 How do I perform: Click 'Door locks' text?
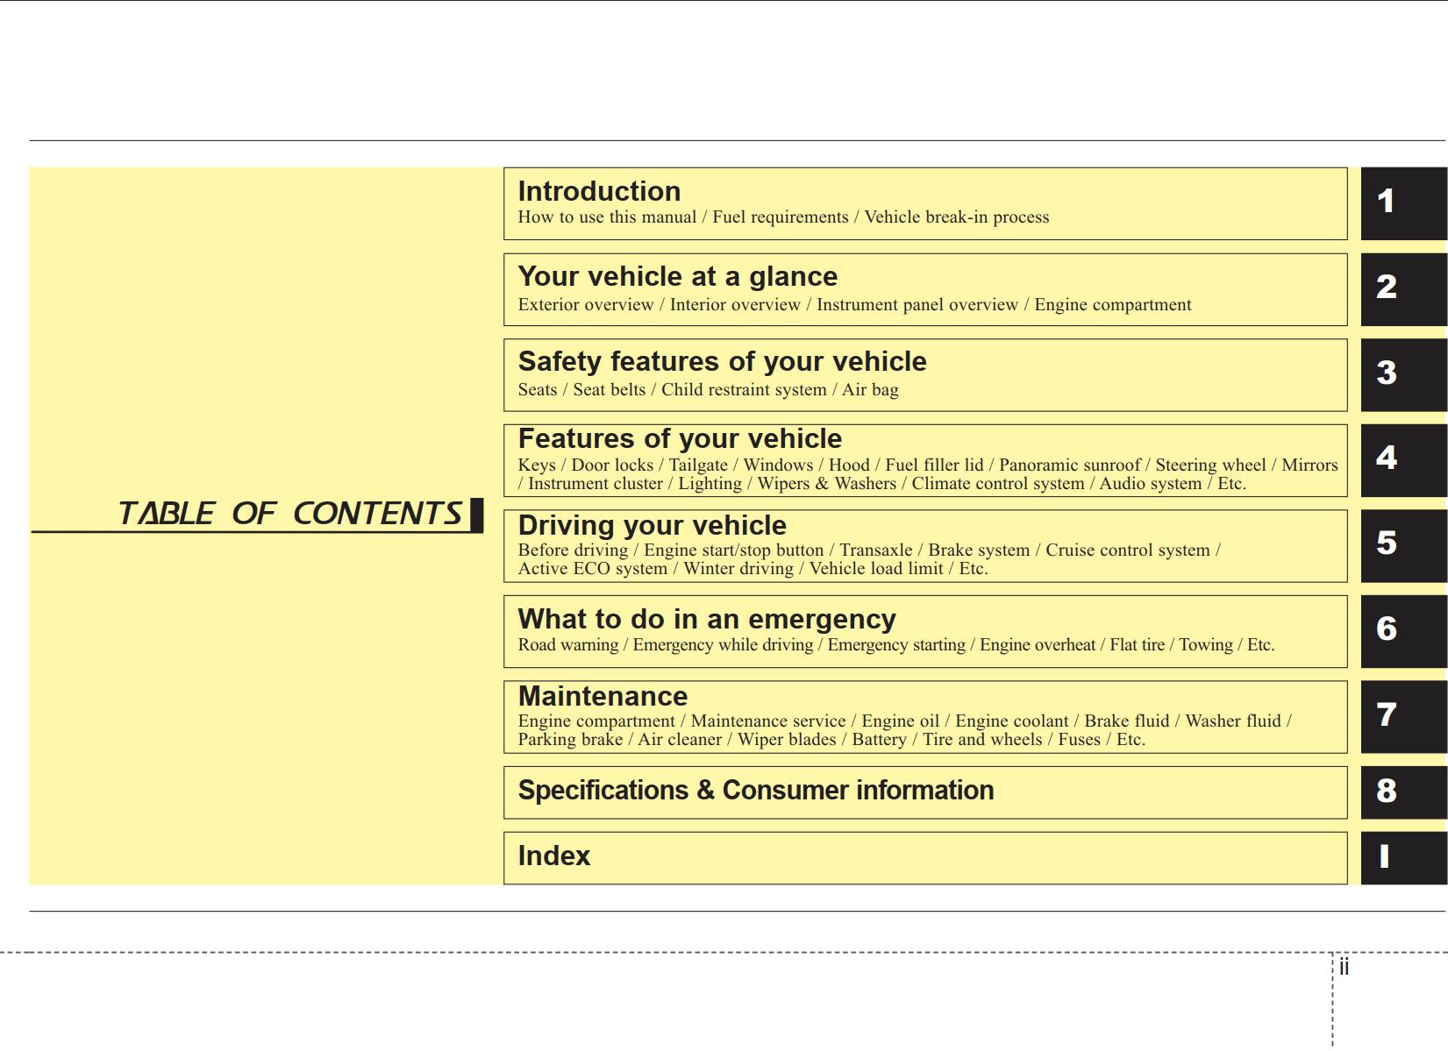click(612, 465)
